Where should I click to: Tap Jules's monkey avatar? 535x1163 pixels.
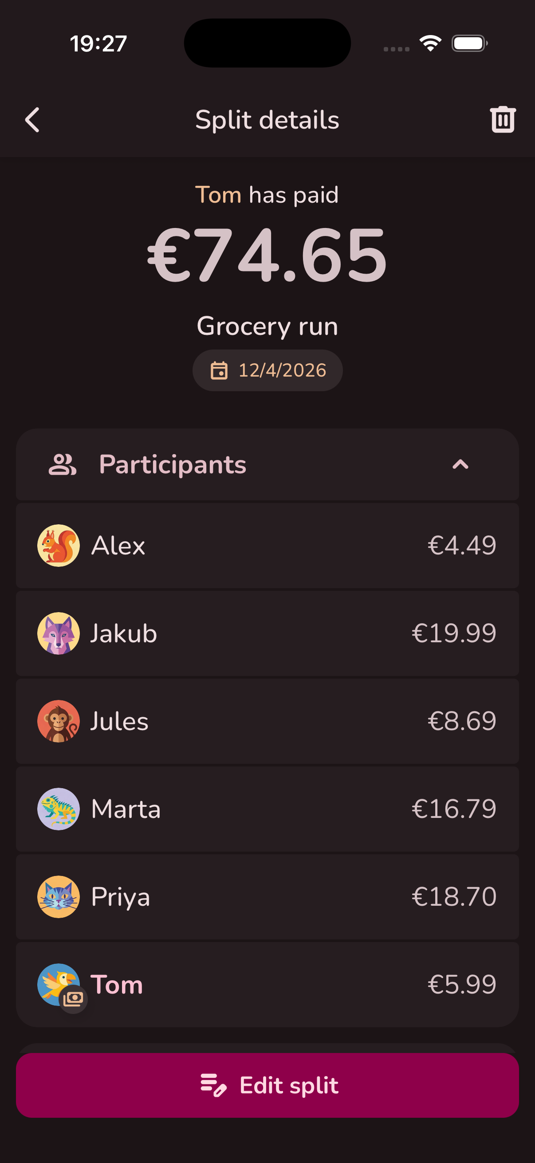(59, 721)
